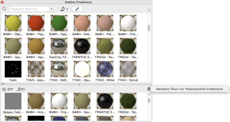Click the overridden surfaces brush icon 31
This screenshot has width=230, height=122.
(19, 89)
